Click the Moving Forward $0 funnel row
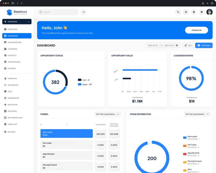Viewport: 216px width, 173px height. (x=67, y=166)
